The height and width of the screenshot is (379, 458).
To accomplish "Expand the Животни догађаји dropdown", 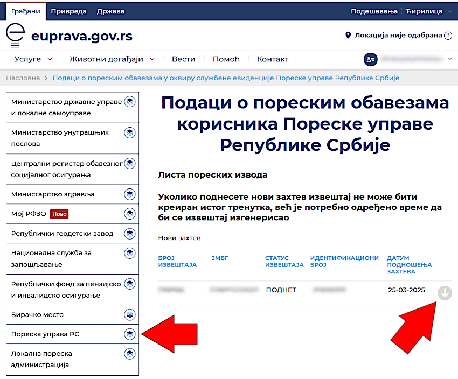I will tap(112, 59).
